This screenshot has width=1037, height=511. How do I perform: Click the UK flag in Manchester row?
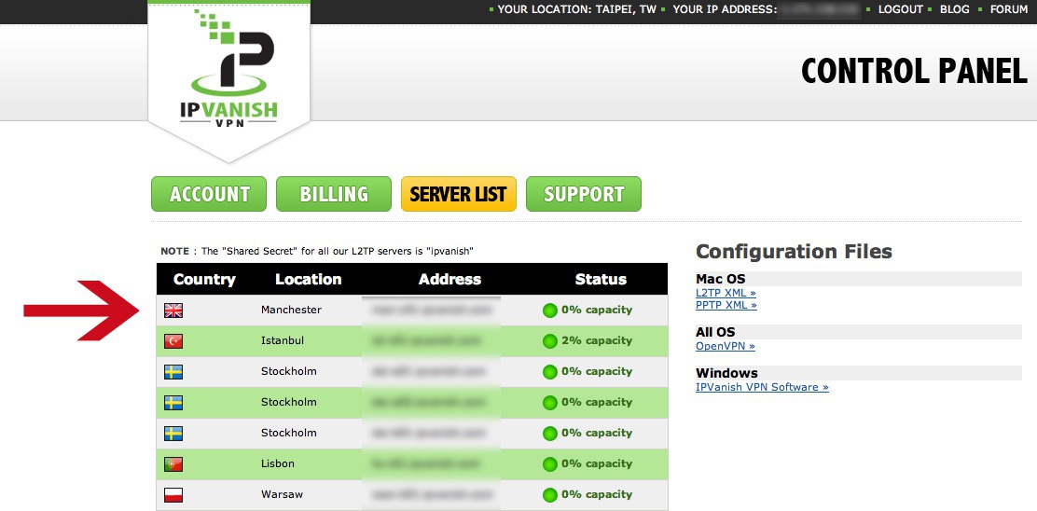pos(173,310)
